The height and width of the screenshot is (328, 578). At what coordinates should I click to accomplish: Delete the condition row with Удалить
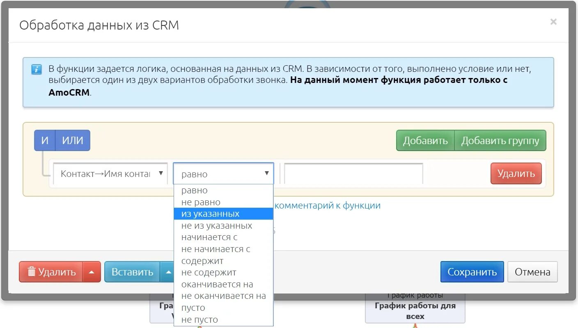tap(516, 174)
